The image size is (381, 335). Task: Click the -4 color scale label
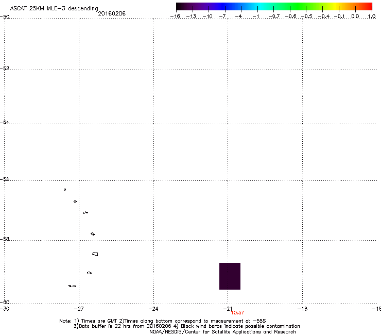click(x=238, y=16)
